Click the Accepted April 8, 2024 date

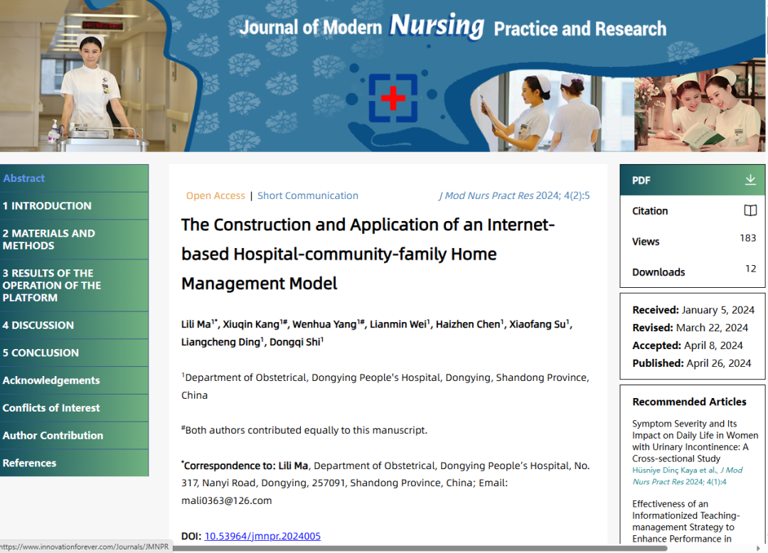(x=687, y=345)
